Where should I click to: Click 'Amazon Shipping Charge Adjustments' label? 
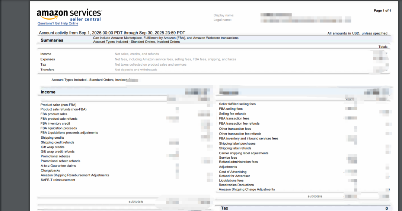pyautogui.click(x=247, y=189)
